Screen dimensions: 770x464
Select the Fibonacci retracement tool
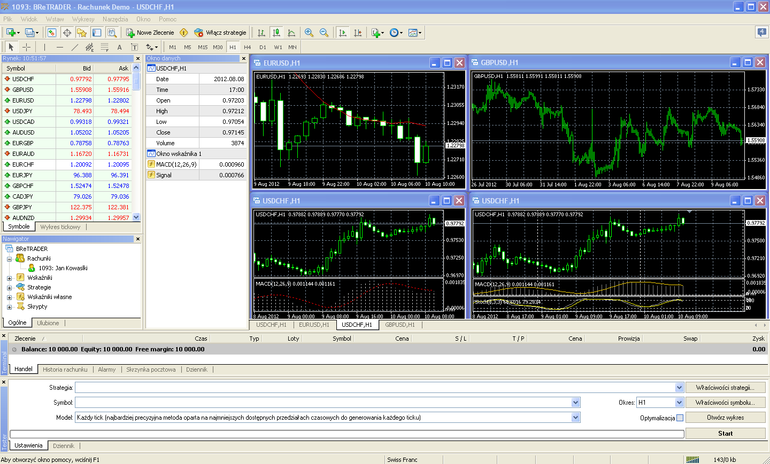pyautogui.click(x=105, y=47)
